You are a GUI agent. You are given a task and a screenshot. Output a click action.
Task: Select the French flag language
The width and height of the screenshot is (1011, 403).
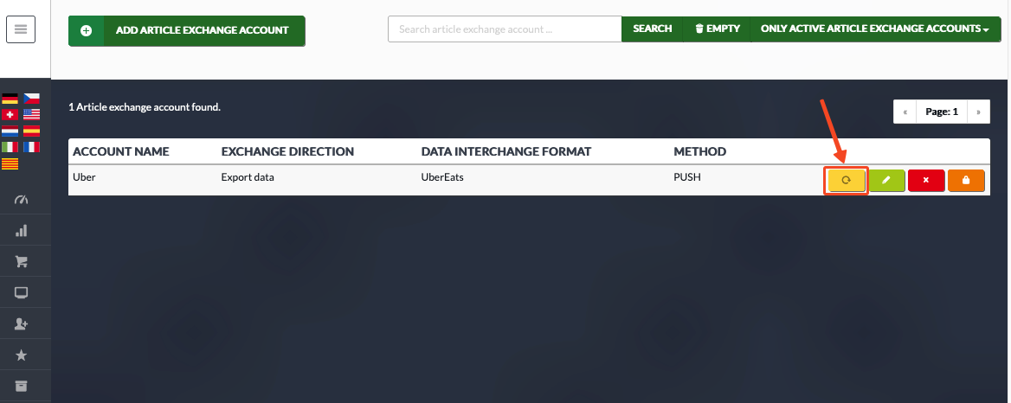31,147
